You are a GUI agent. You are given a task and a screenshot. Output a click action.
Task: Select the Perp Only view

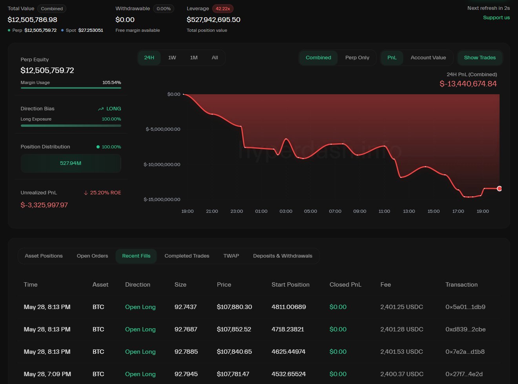point(357,58)
